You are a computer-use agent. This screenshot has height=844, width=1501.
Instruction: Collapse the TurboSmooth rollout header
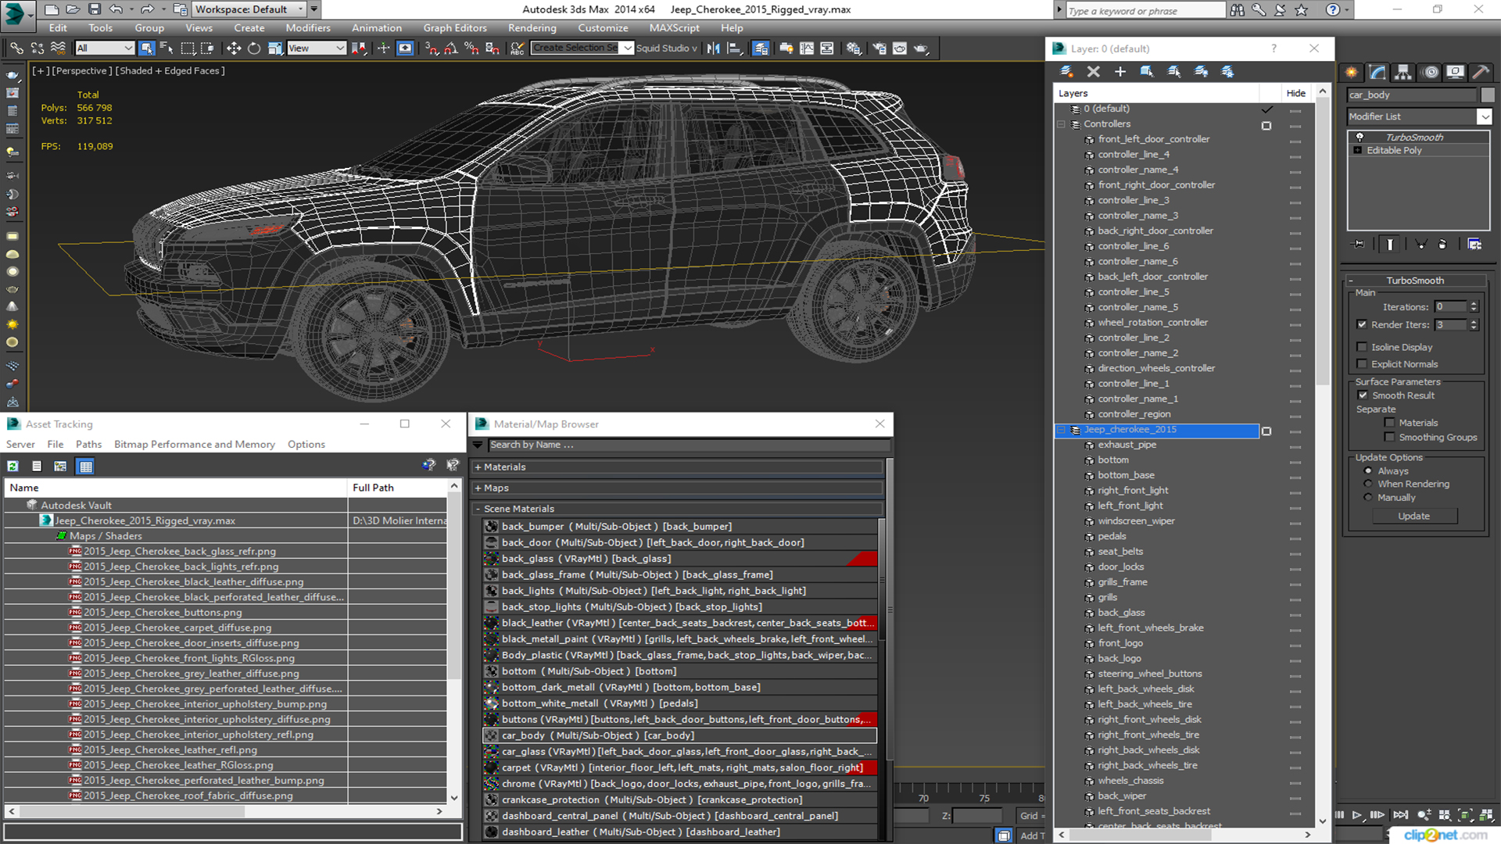[1415, 281]
